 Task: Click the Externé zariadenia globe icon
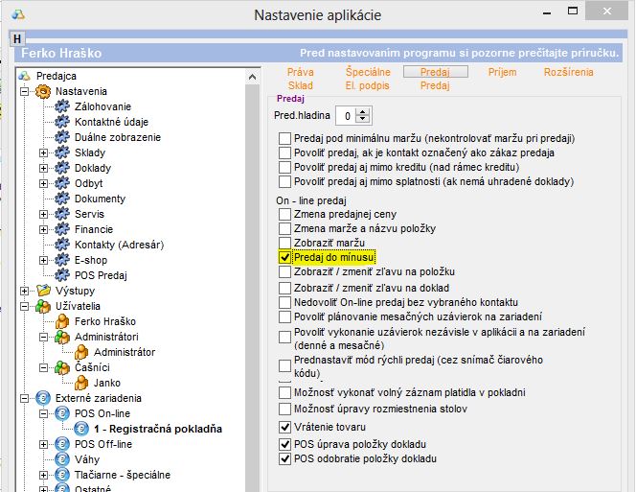coord(42,398)
